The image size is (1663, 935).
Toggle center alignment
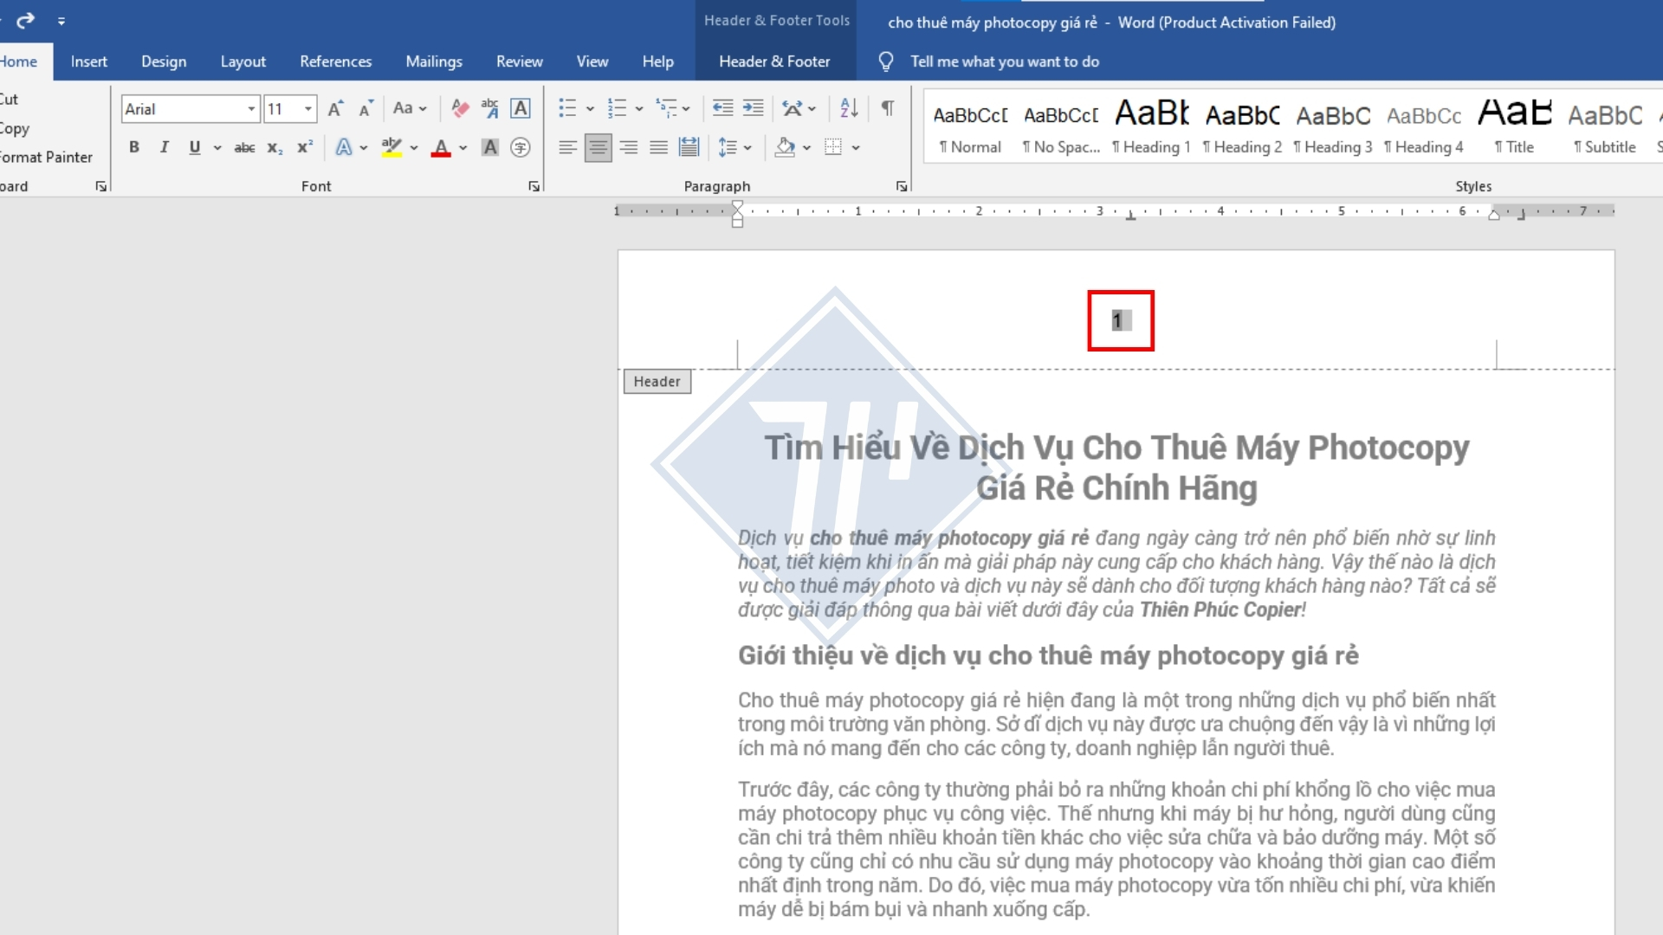pos(598,147)
